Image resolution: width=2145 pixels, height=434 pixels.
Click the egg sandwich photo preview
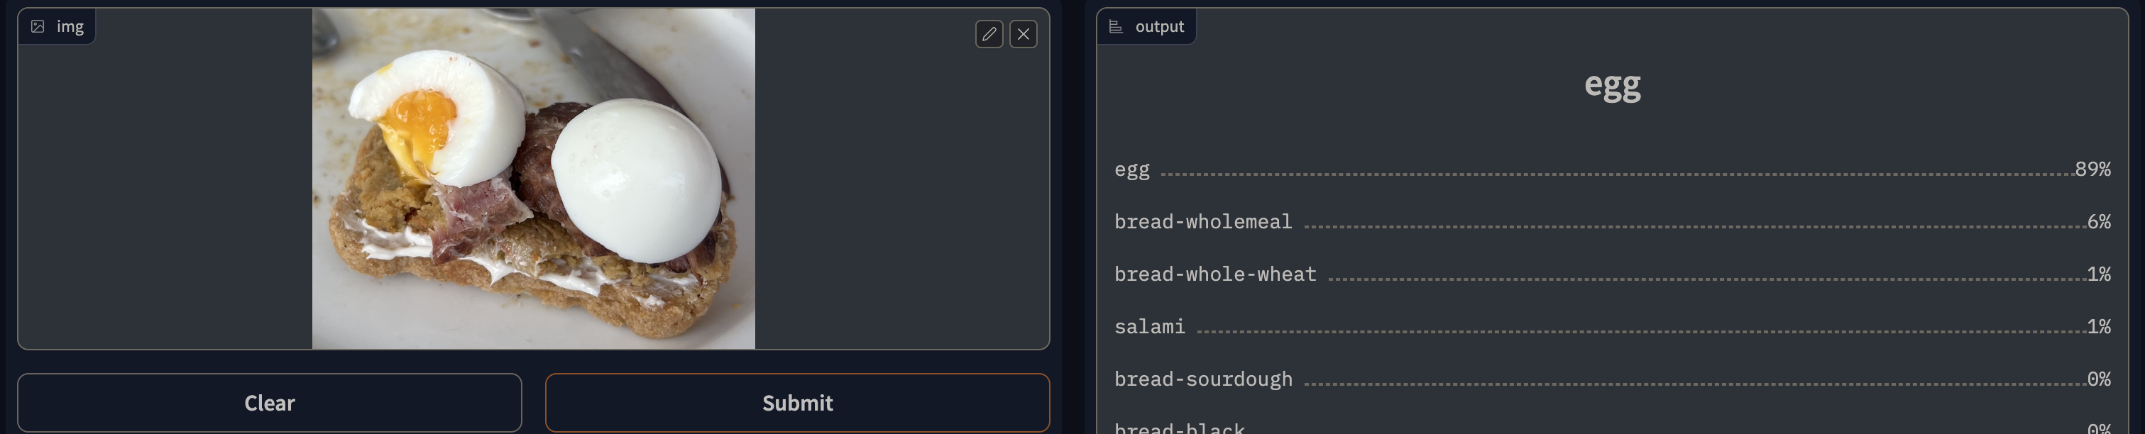(534, 178)
